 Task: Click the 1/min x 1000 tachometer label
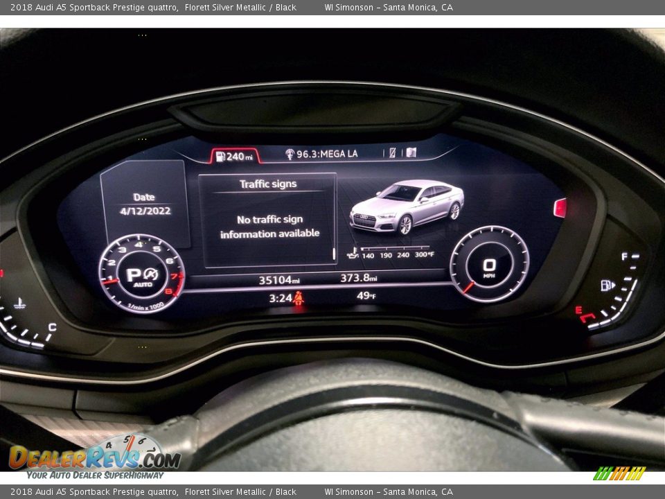pos(145,306)
